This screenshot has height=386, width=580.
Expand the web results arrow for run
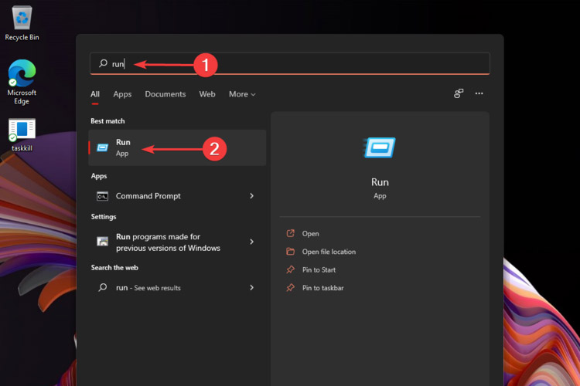(x=251, y=287)
